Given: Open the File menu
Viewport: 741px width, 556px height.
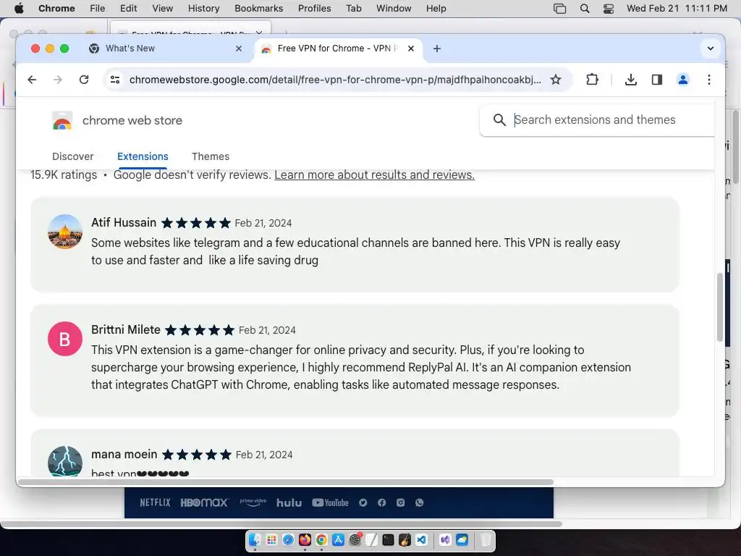Looking at the screenshot, I should [x=98, y=9].
